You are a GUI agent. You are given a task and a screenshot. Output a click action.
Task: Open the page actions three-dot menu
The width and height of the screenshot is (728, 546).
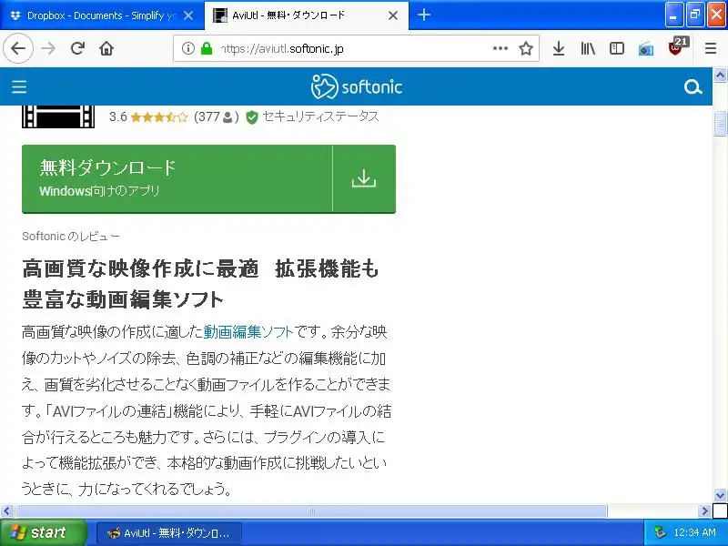(x=500, y=48)
